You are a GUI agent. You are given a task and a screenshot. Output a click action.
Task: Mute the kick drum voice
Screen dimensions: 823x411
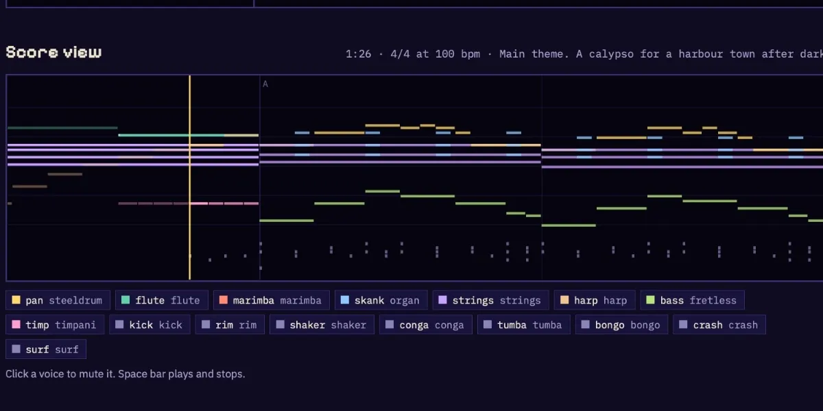[150, 325]
